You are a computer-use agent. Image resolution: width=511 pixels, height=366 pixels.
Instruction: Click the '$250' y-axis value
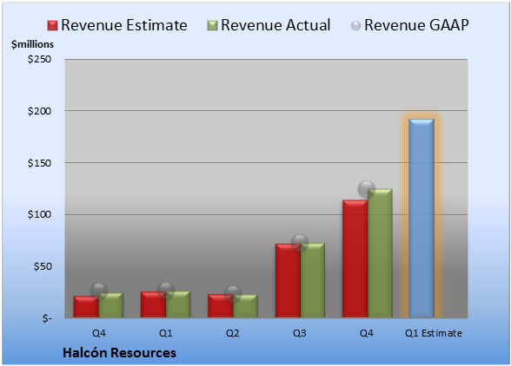click(x=39, y=59)
